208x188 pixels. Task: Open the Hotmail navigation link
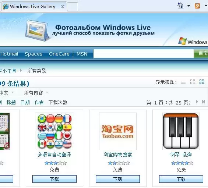point(9,54)
